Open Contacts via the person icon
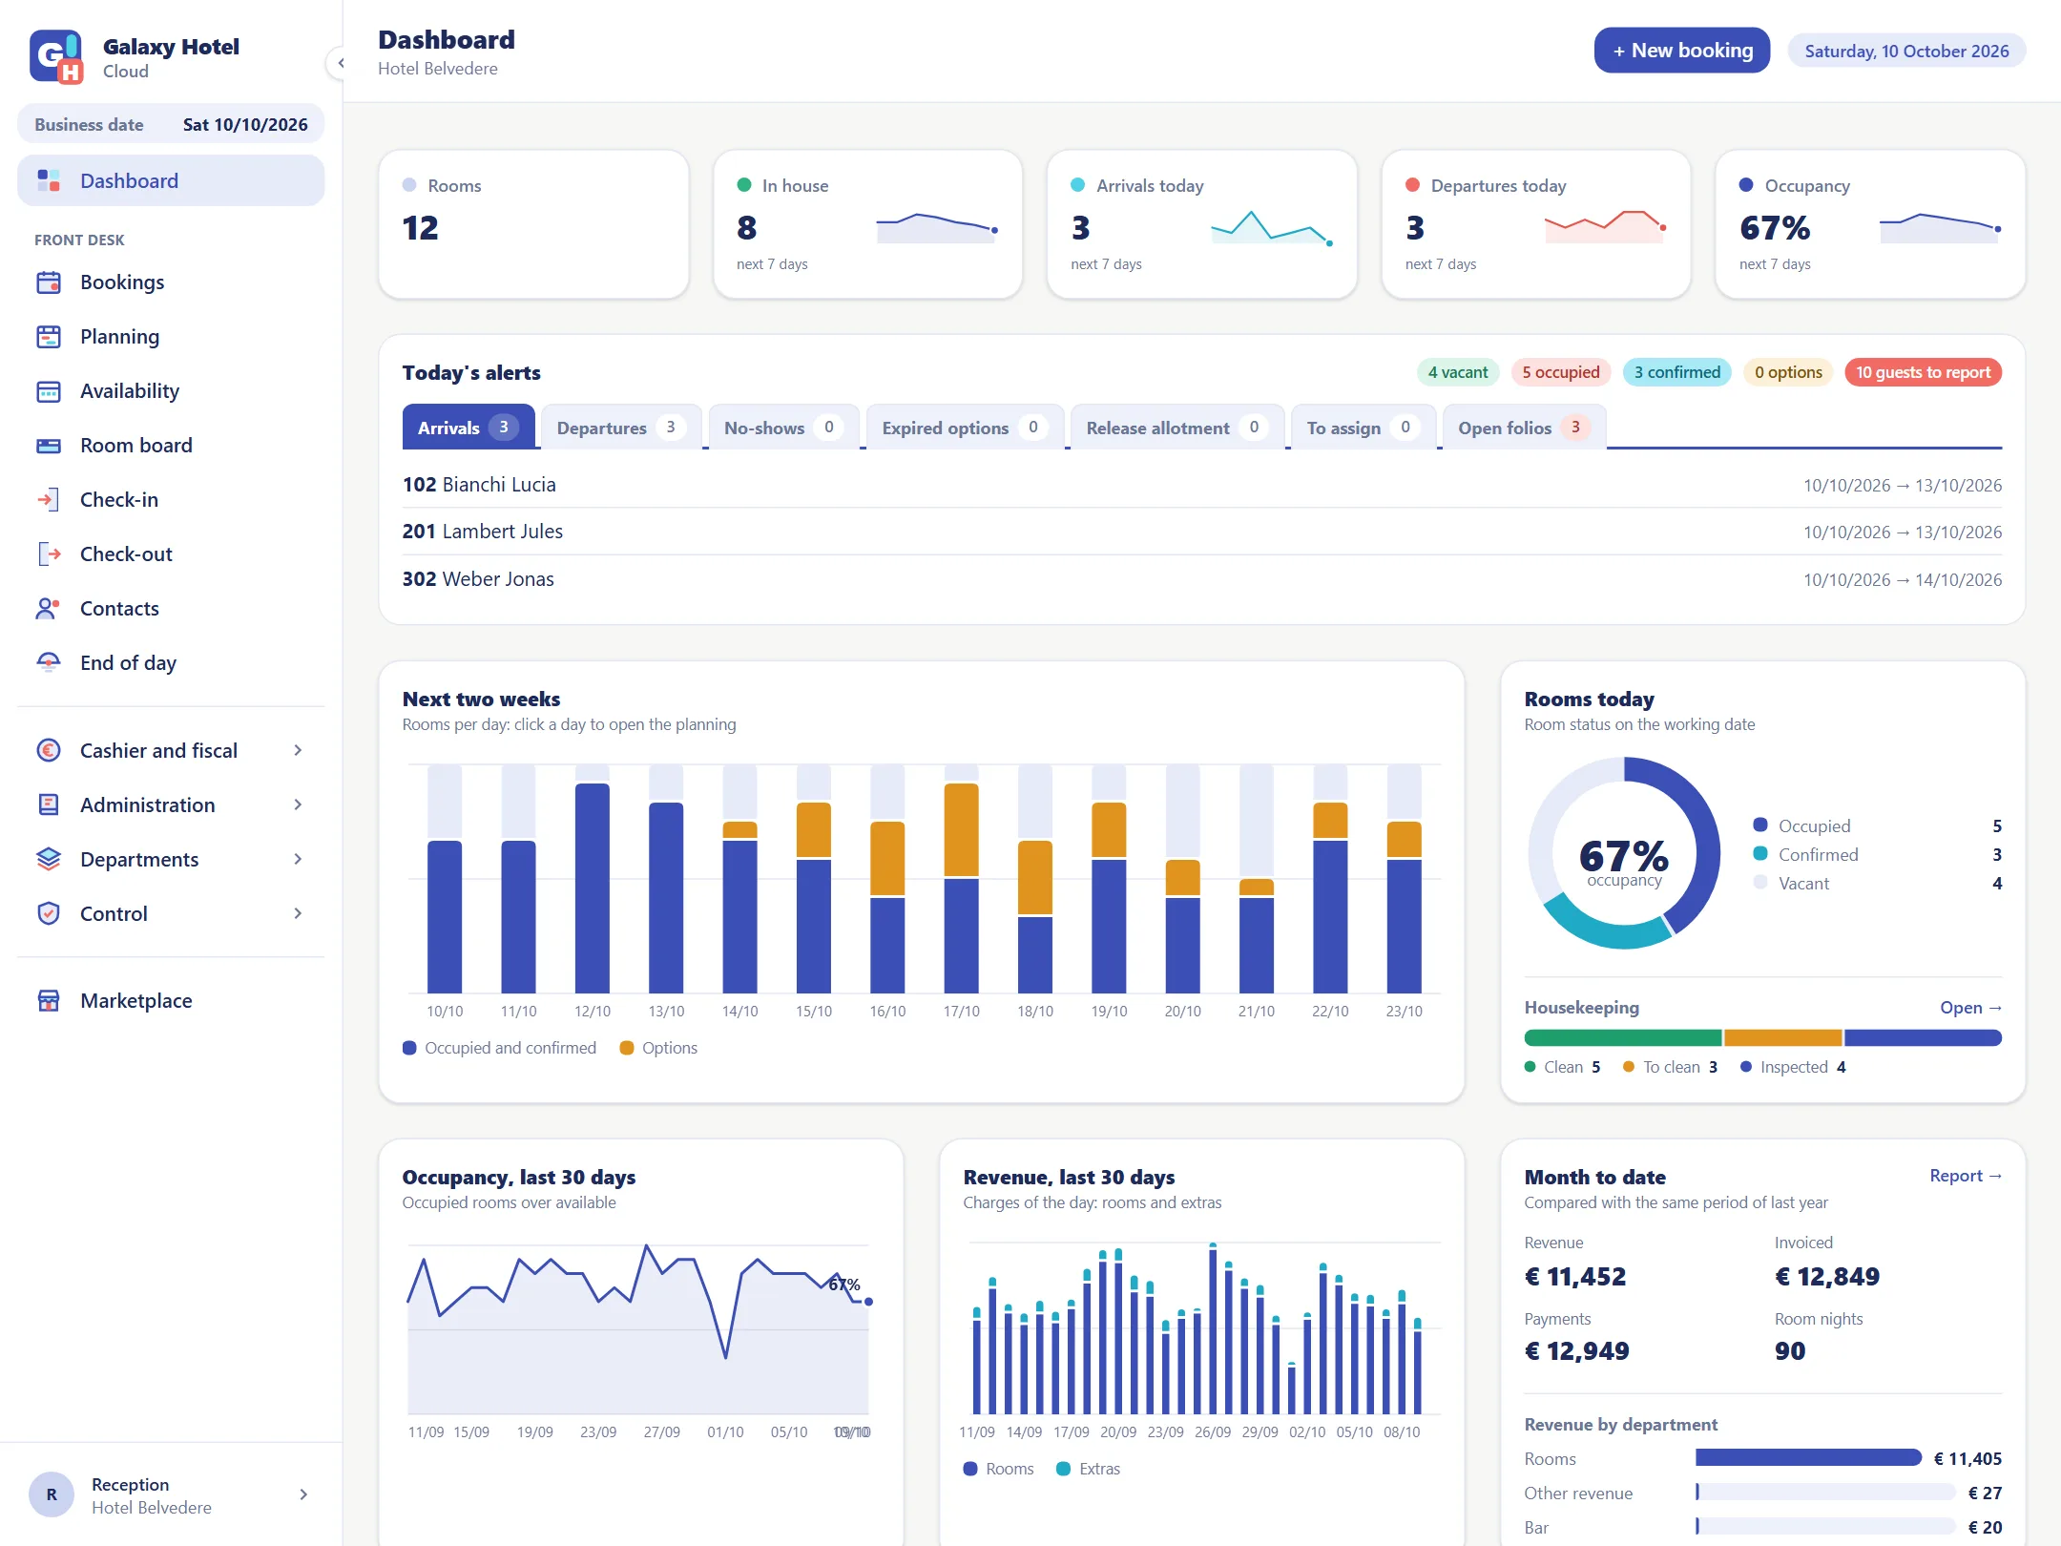2061x1546 pixels. (49, 609)
